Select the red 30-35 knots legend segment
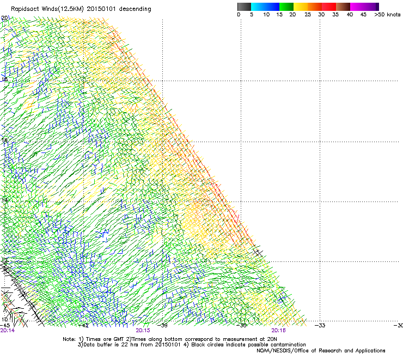The width and height of the screenshot is (403, 354). pos(329,7)
